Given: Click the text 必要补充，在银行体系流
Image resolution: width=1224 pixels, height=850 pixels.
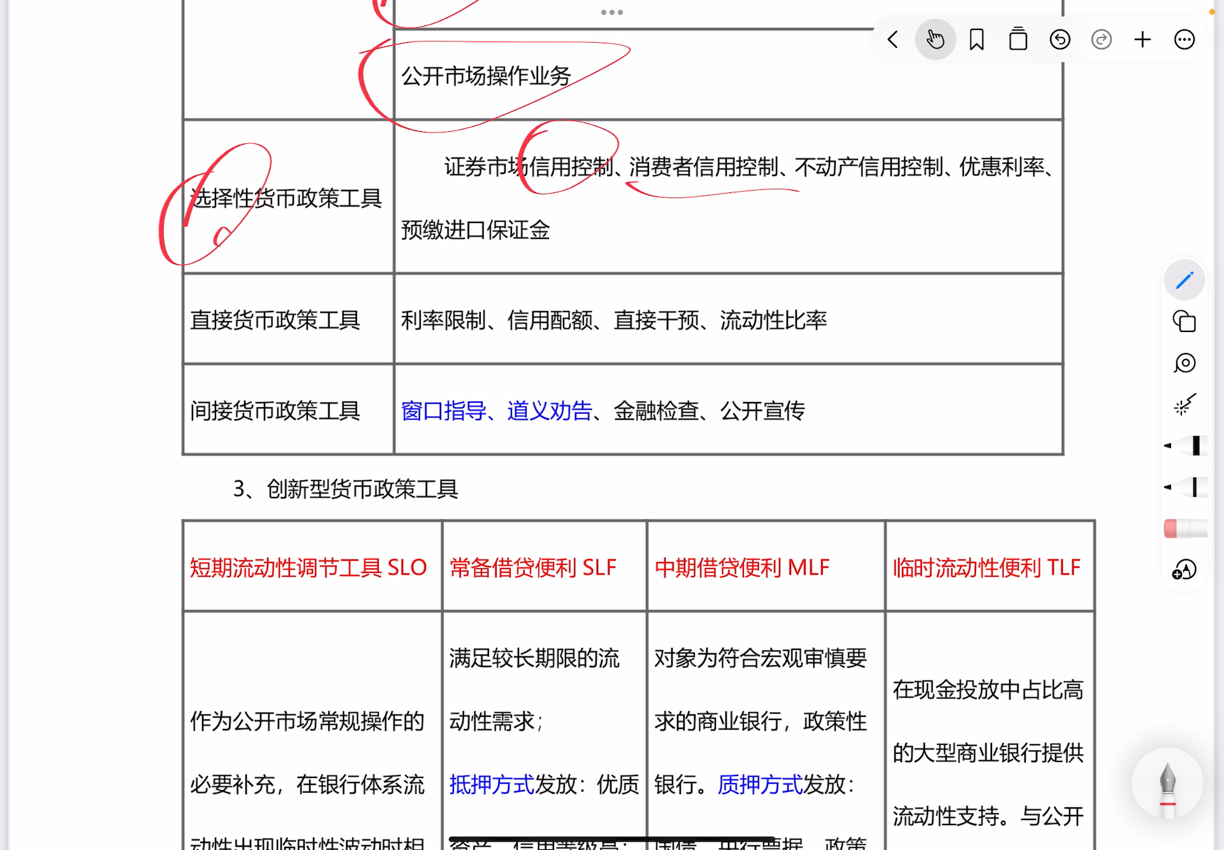Looking at the screenshot, I should pos(307,784).
